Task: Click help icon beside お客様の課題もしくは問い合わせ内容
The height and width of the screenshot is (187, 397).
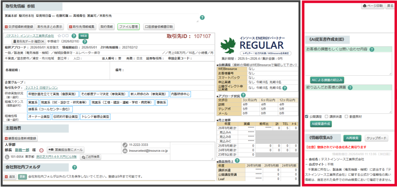Action: click(372, 50)
